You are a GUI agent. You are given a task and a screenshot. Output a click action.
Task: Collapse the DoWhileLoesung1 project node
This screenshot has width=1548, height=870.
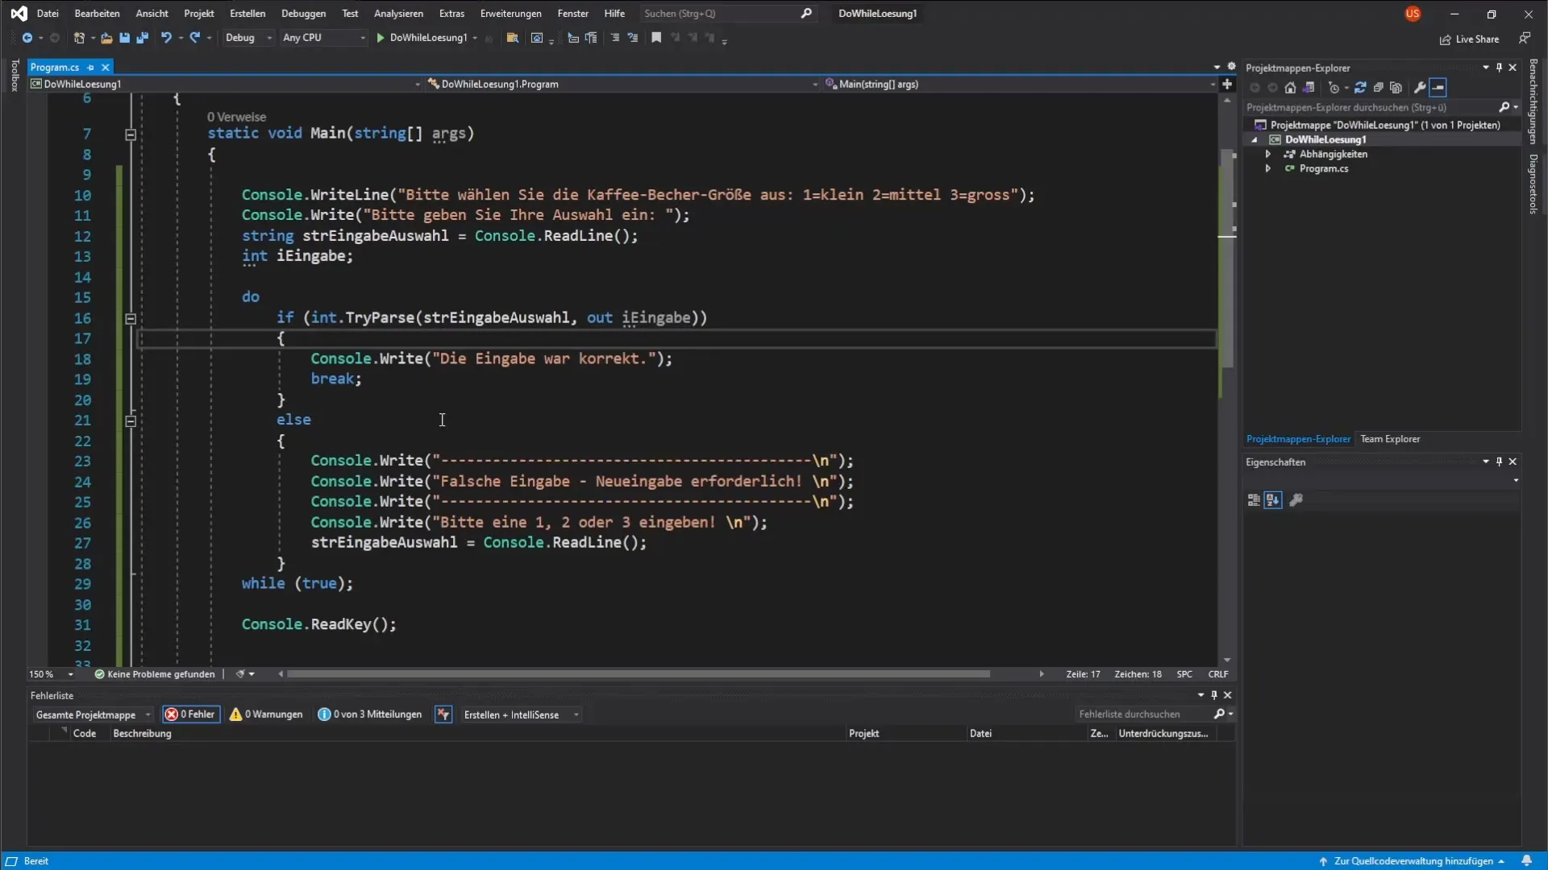[1255, 139]
